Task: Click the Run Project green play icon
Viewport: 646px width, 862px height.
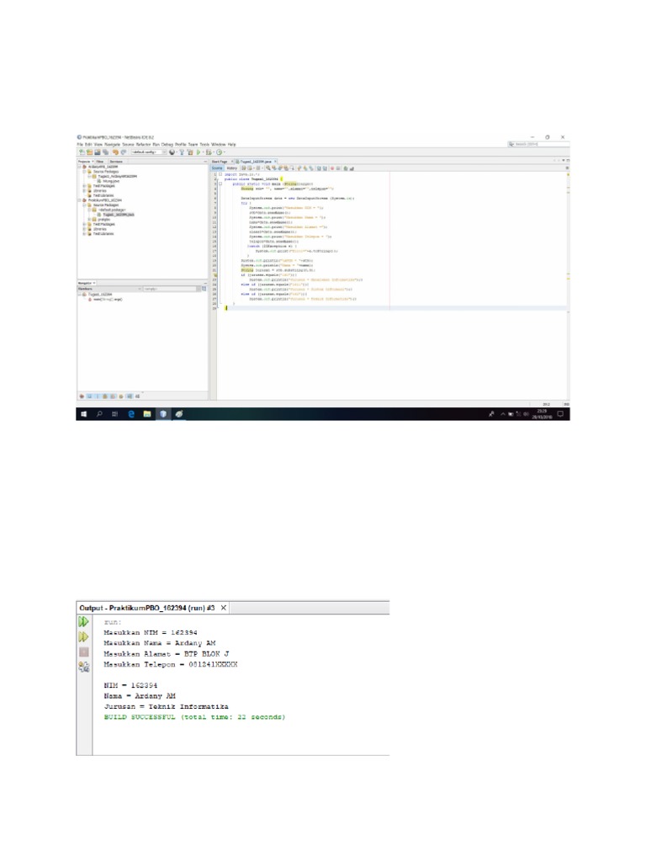Action: (x=198, y=152)
